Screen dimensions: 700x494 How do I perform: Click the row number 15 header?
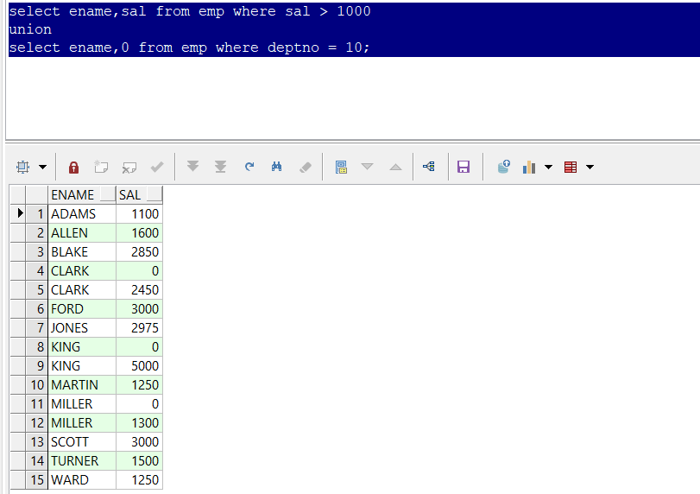[36, 479]
